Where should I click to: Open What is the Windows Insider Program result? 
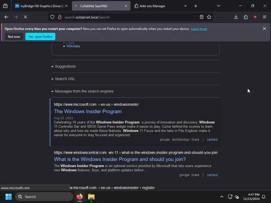[x=120, y=159]
